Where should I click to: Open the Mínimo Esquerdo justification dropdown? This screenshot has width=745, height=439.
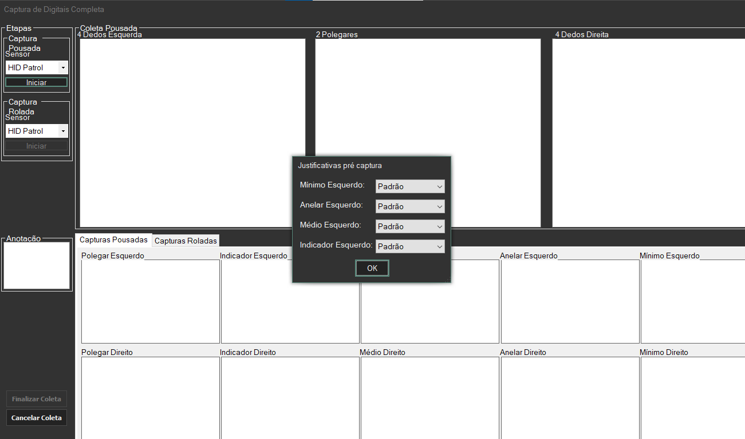click(x=410, y=186)
